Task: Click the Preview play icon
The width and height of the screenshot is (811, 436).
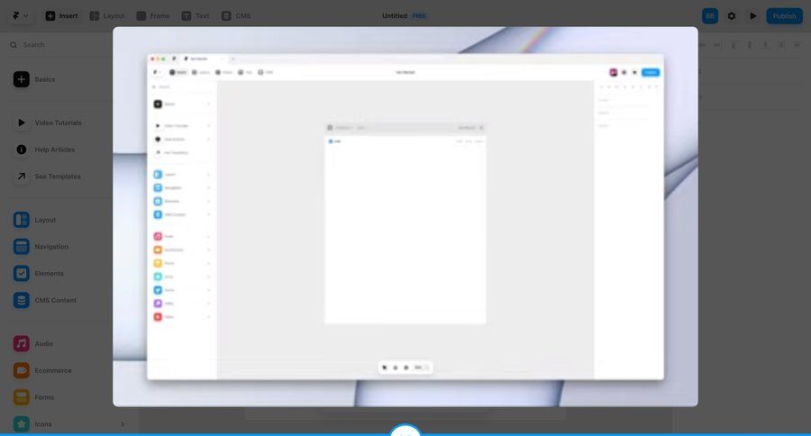Action: 753,16
